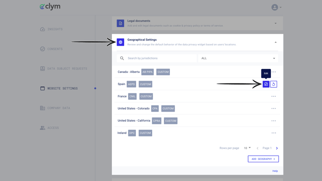
Task: Edit the Spain geography
Action: pos(266,84)
